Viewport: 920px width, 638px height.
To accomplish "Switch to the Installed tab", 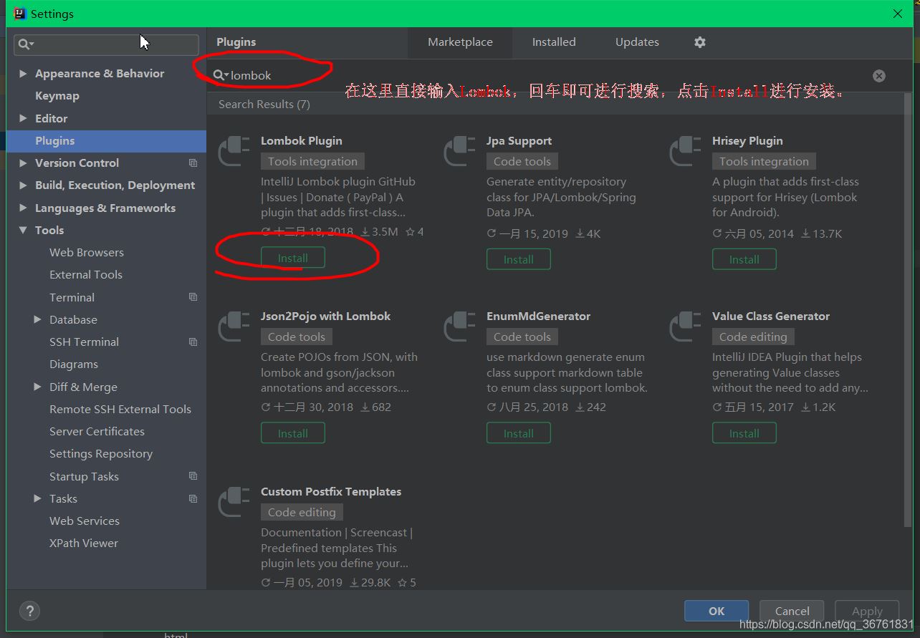I will click(x=554, y=42).
